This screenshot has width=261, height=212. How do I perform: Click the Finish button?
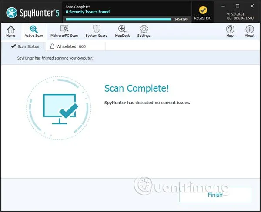tap(215, 195)
